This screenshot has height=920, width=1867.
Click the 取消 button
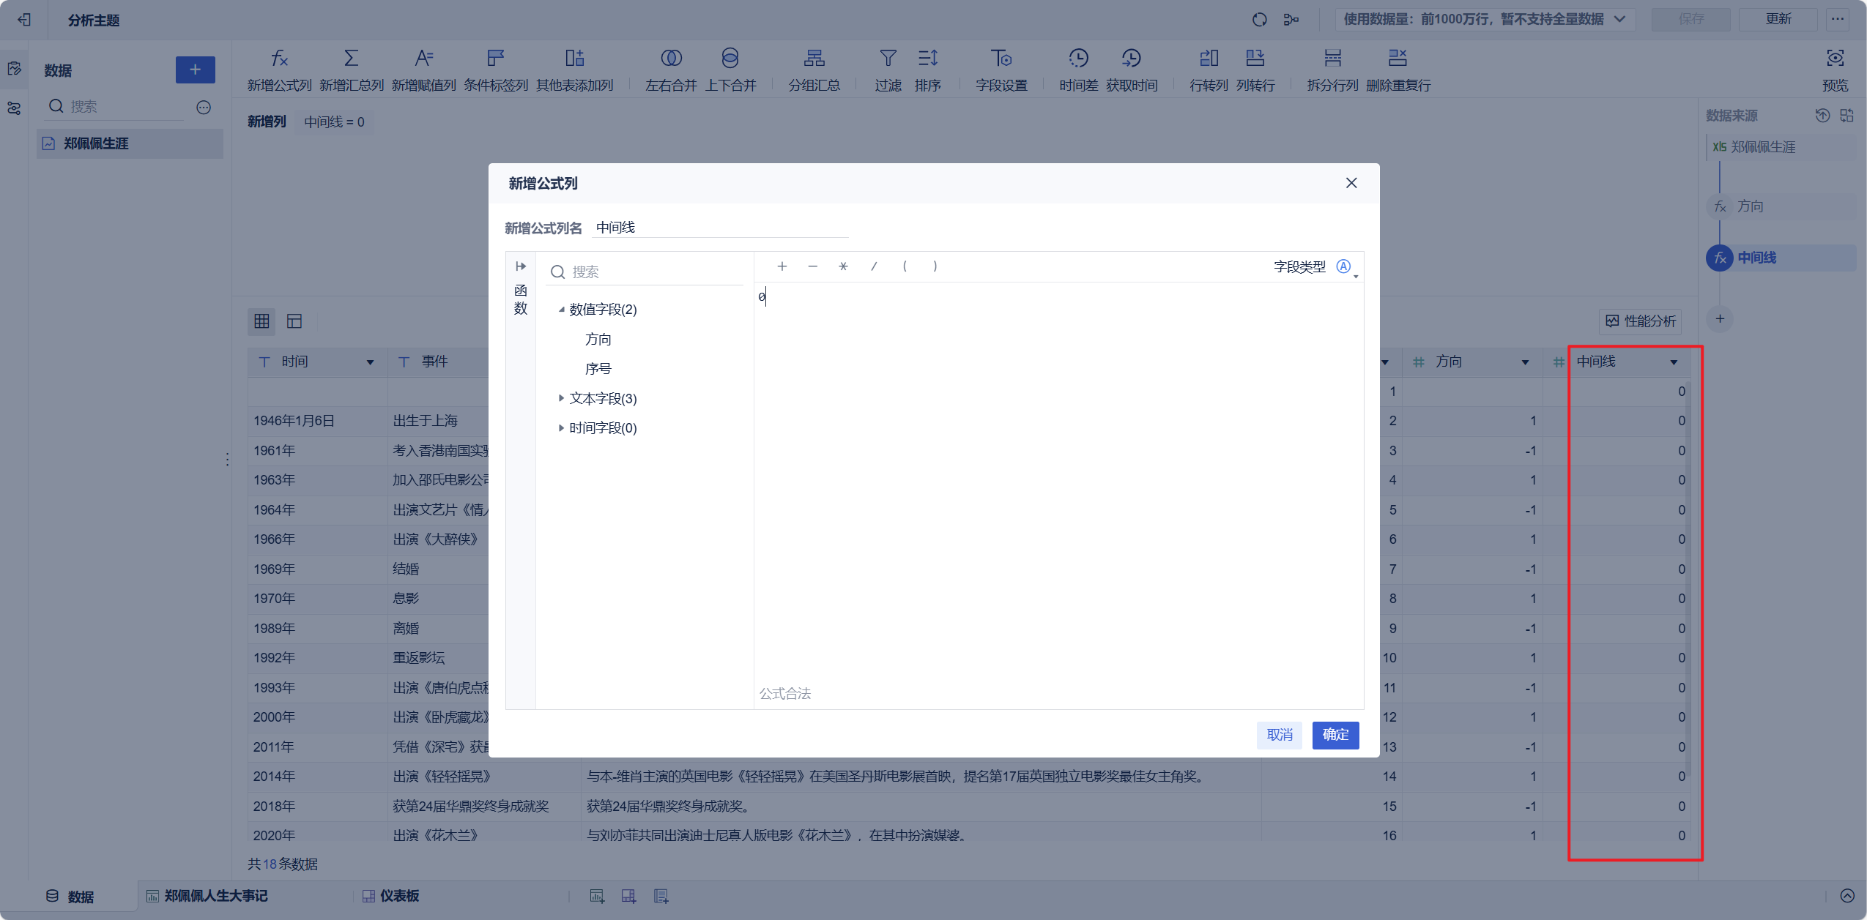(x=1280, y=735)
